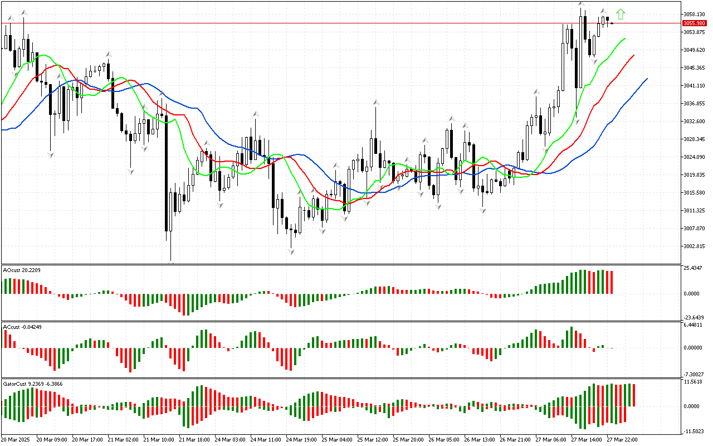713x446 pixels.
Task: Click price level 3028.345 on the axis
Action: (x=694, y=139)
